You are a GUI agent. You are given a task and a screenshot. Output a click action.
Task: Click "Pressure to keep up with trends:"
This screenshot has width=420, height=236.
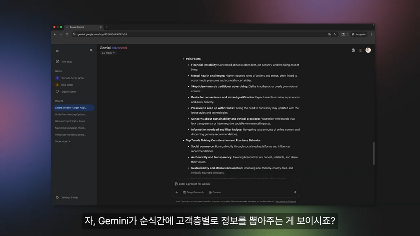[212, 108]
